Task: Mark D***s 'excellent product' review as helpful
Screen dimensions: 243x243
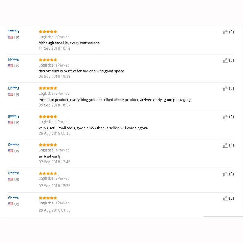Action: click(x=225, y=89)
